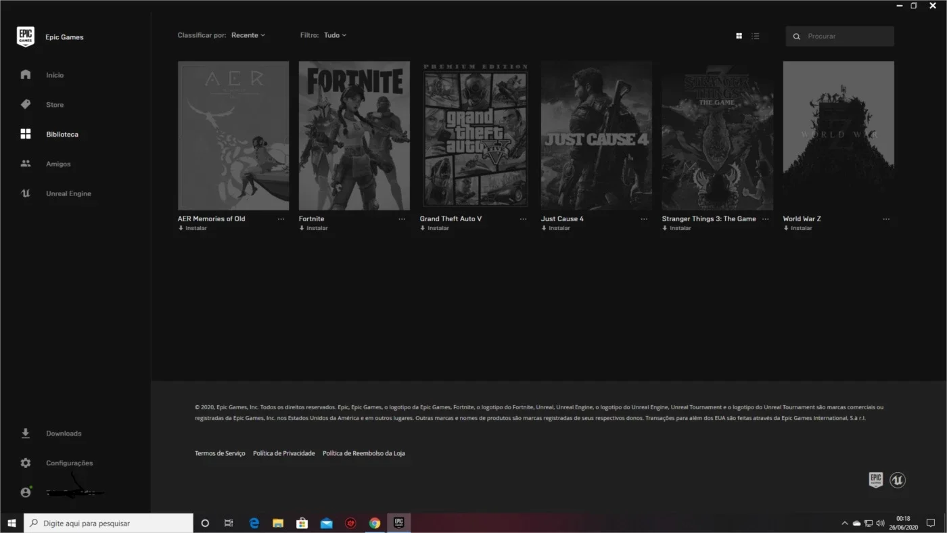This screenshot has width=947, height=533.
Task: Expand the Filtro Tudo dropdown
Action: [335, 35]
